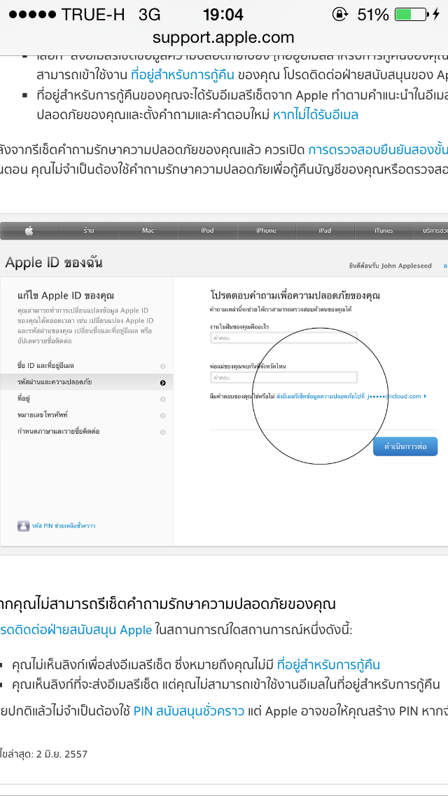Screen dimensions: 448x796
Task: Tap the Apple ID ของฉัน heading
Action: point(54,263)
